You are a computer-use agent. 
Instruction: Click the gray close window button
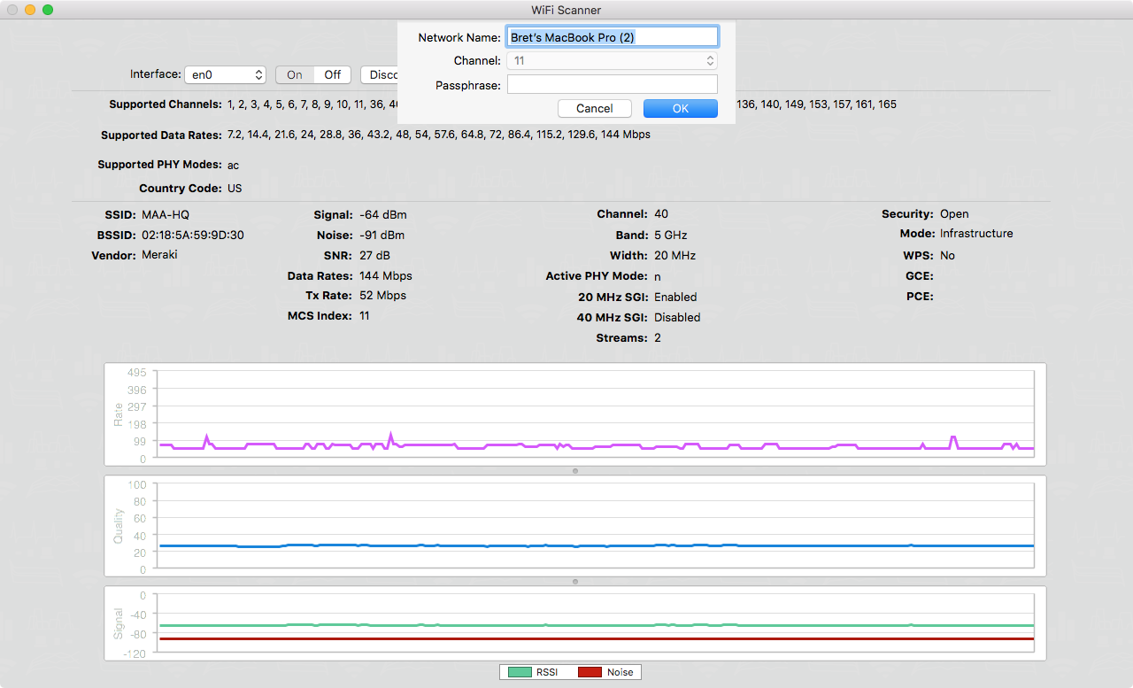[x=12, y=10]
